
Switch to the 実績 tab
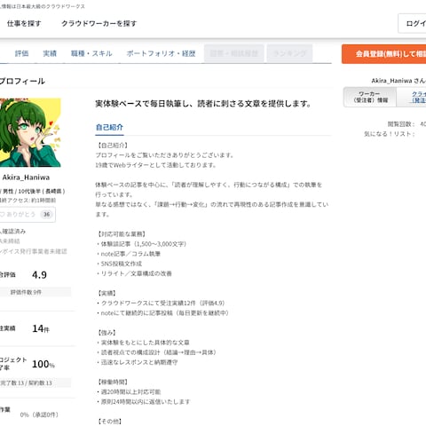(50, 53)
